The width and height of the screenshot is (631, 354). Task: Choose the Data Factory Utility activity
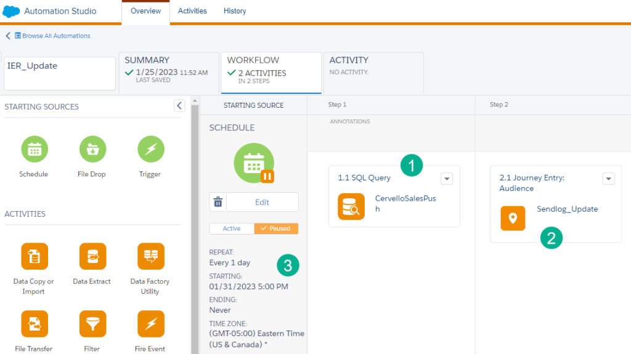coord(150,256)
